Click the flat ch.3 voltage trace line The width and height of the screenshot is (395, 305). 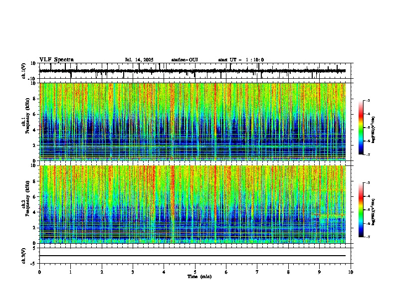[193, 256]
